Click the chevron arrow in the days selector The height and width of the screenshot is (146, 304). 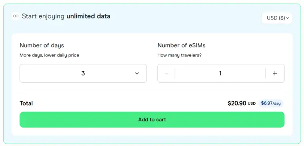137,73
